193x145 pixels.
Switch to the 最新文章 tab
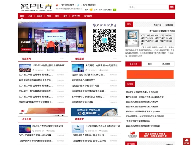point(133,64)
